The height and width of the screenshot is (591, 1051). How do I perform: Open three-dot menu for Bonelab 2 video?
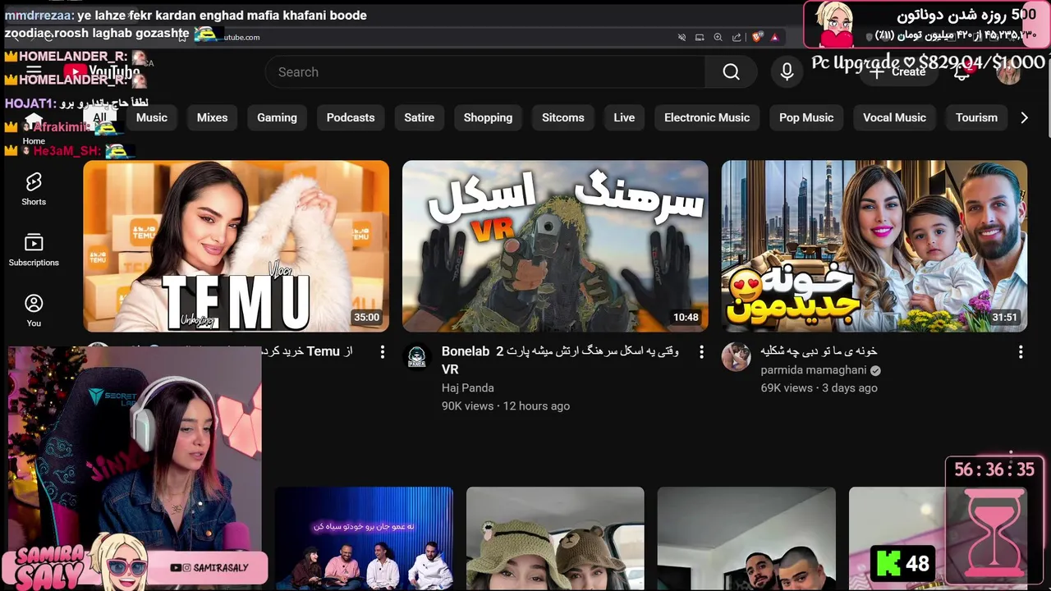pos(701,351)
